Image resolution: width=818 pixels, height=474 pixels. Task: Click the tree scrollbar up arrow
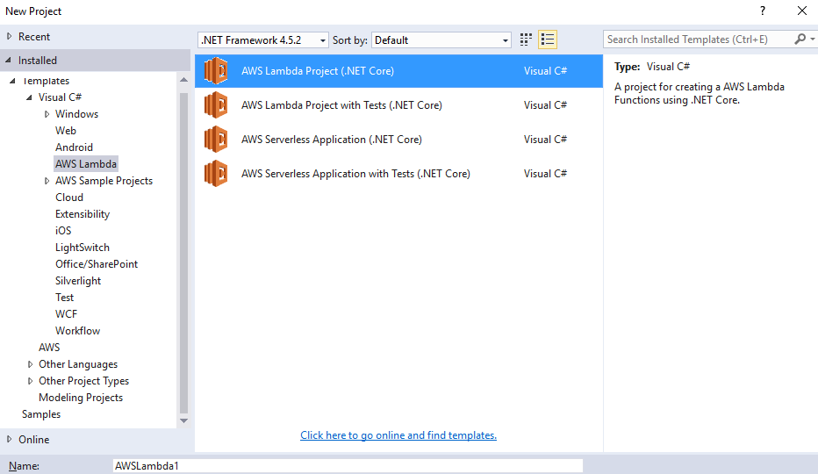(183, 80)
